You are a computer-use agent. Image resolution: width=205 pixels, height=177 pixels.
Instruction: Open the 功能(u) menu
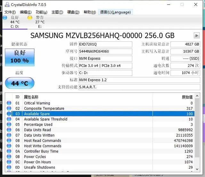point(41,12)
